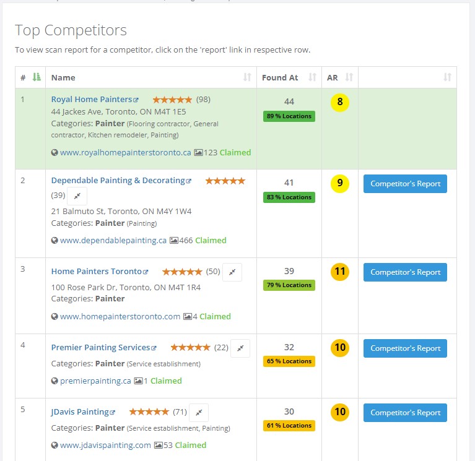The image size is (475, 461).
Task: Sort by Name column arrows
Action: [x=247, y=77]
